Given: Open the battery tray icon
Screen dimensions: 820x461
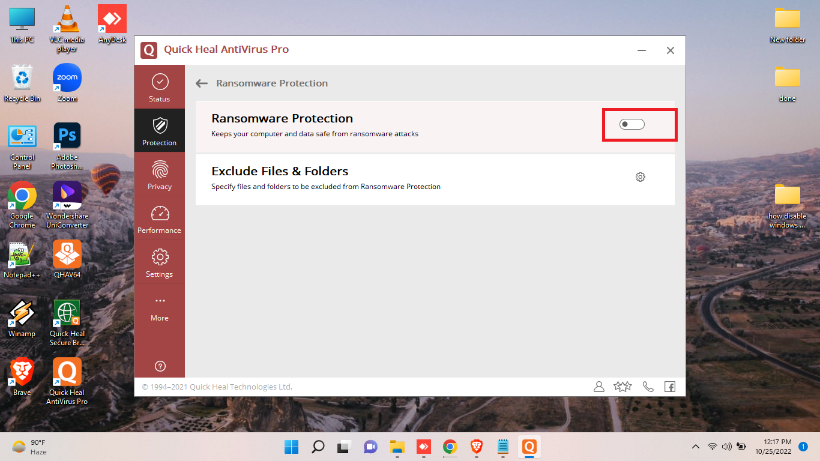Looking at the screenshot, I should [741, 447].
